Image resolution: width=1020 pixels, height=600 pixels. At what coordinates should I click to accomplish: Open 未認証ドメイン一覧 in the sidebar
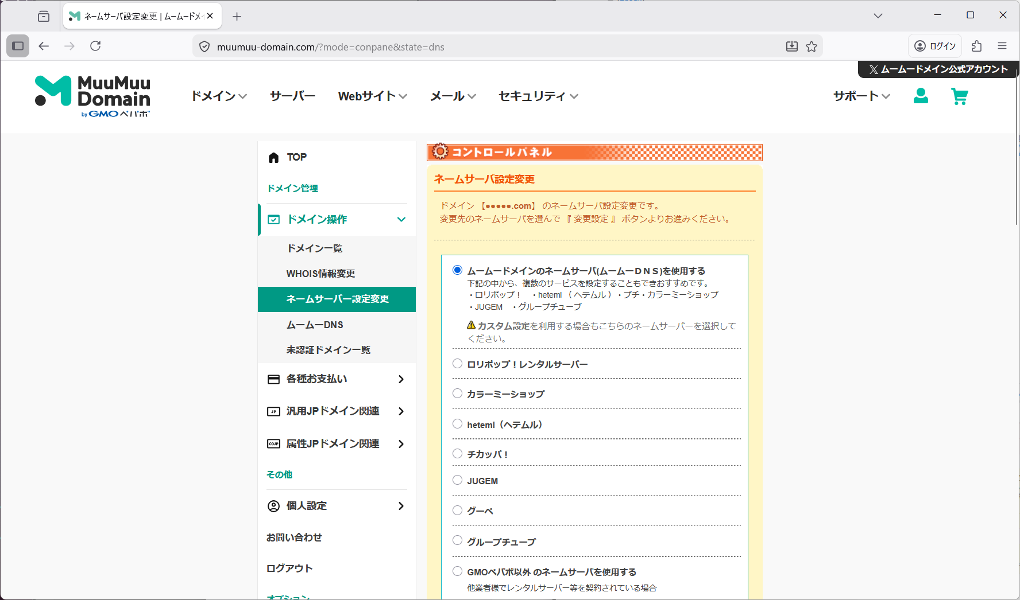pos(337,350)
